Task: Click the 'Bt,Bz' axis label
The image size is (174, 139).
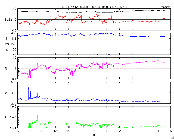Action: [x=8, y=20]
